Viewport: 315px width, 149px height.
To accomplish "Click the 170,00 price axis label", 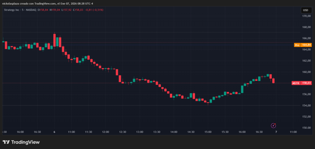I will pyautogui.click(x=306, y=16).
